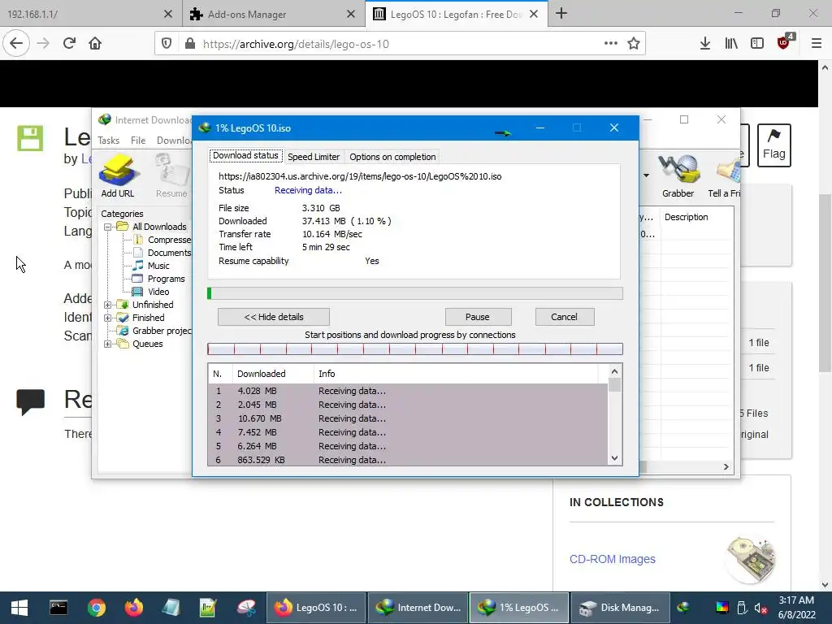Pause the LegoOS 10.iso download
The height and width of the screenshot is (624, 832).
click(x=478, y=317)
